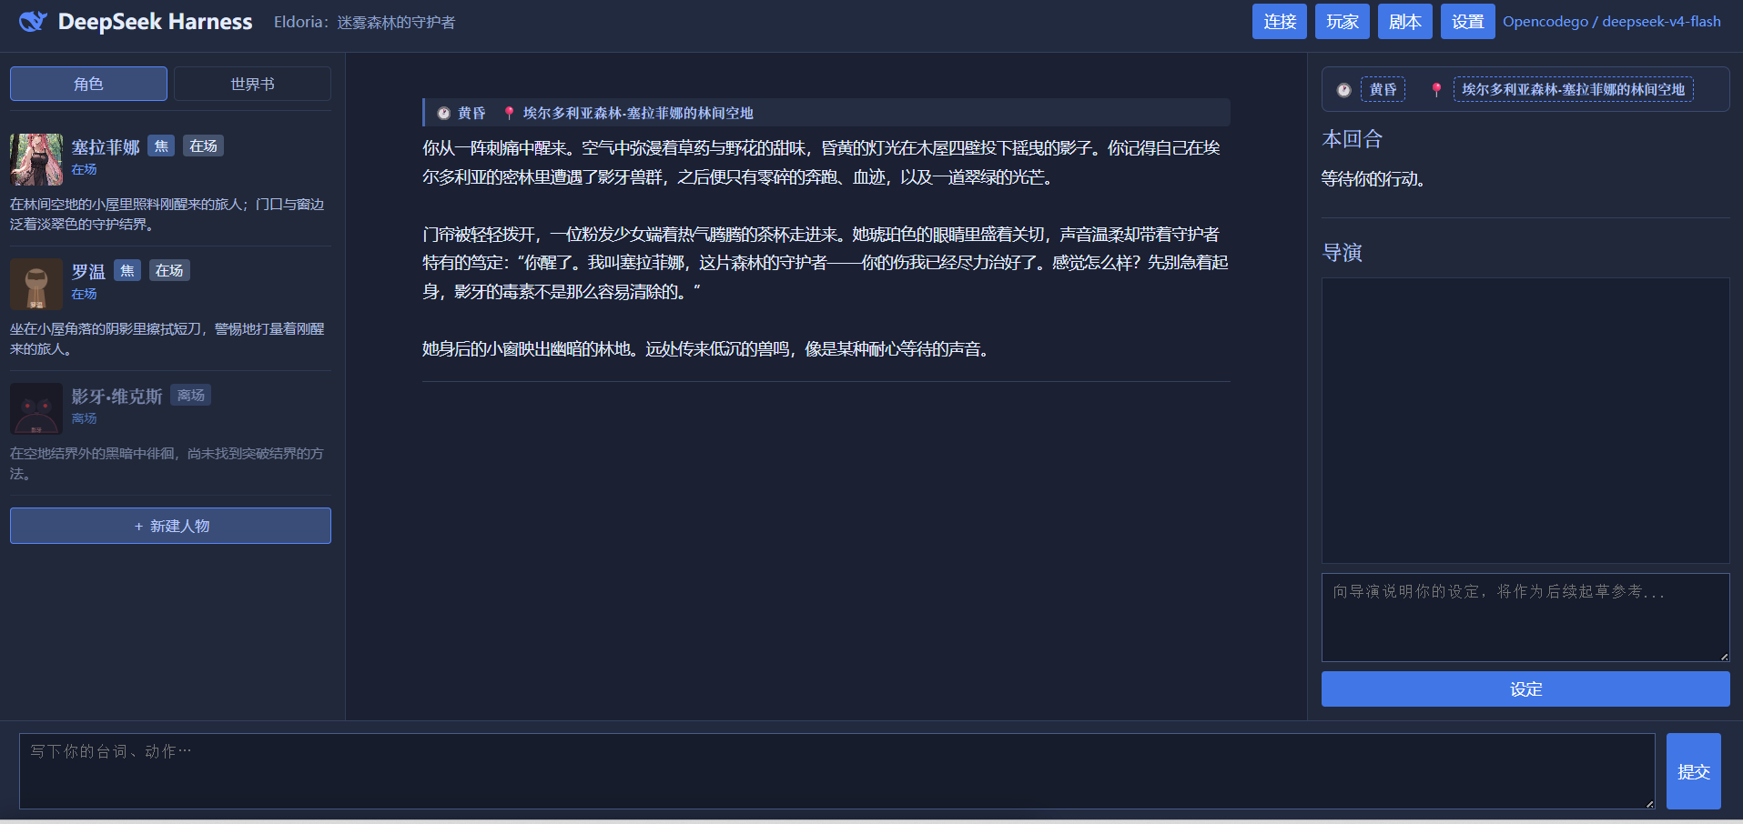Screen dimensions: 1743x824
Task: Submit your action with 提交
Action: (1694, 771)
